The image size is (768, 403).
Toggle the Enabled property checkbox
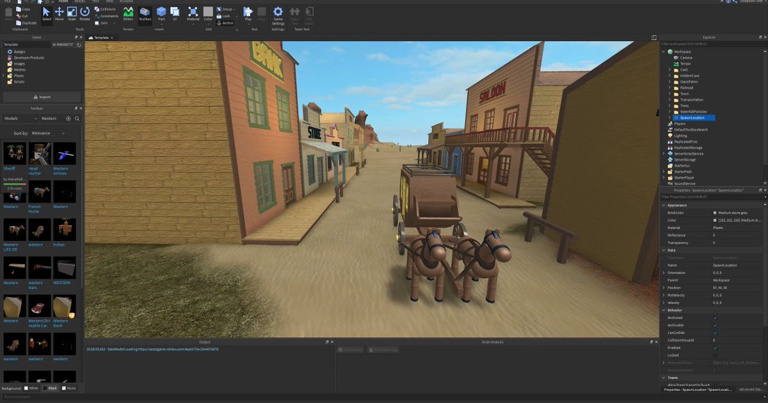click(x=715, y=347)
